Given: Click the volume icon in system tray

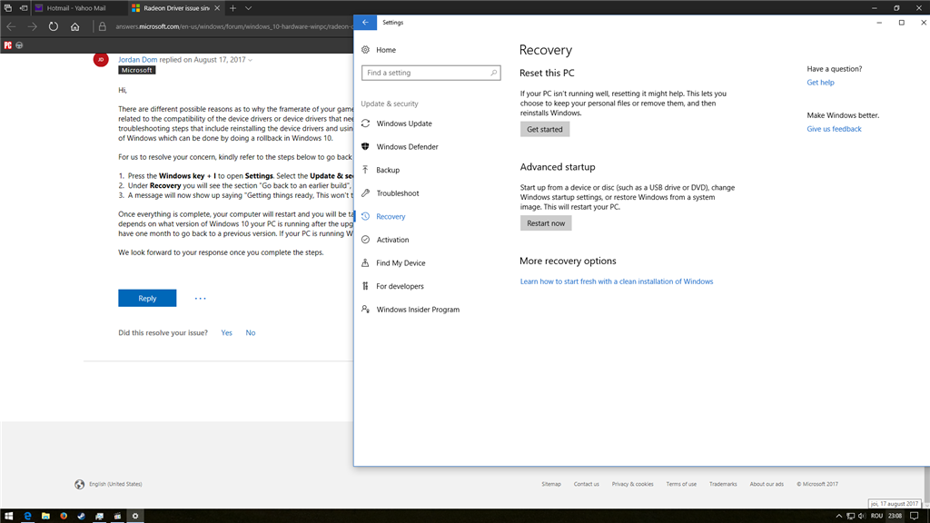Looking at the screenshot, I should pos(862,516).
